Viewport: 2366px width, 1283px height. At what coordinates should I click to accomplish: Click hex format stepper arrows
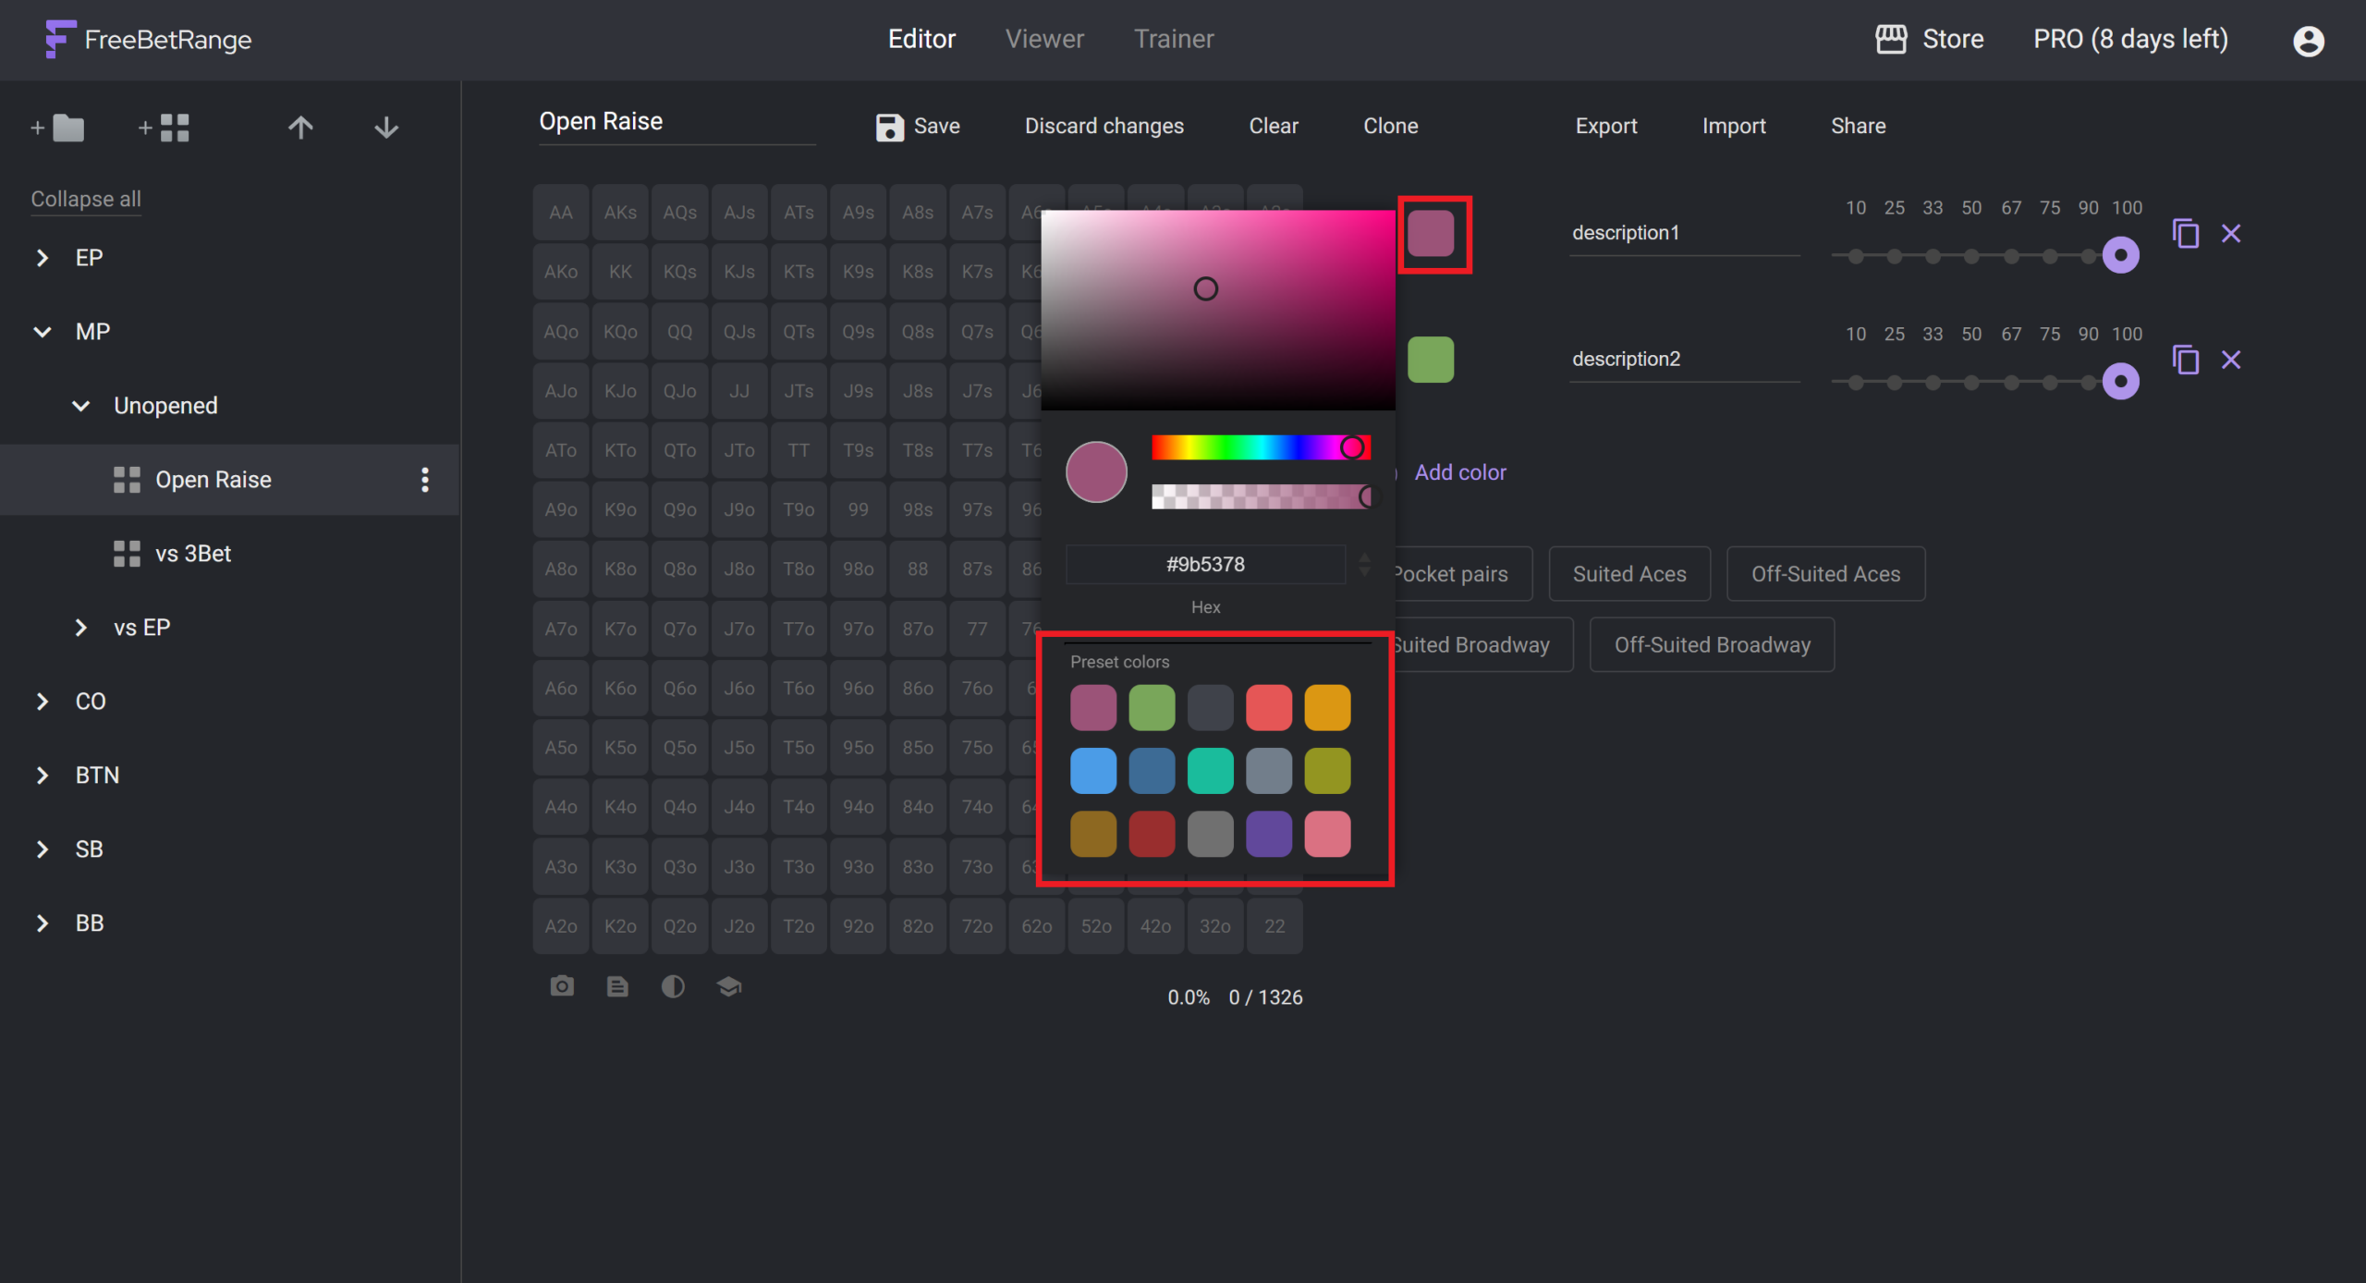(1364, 564)
